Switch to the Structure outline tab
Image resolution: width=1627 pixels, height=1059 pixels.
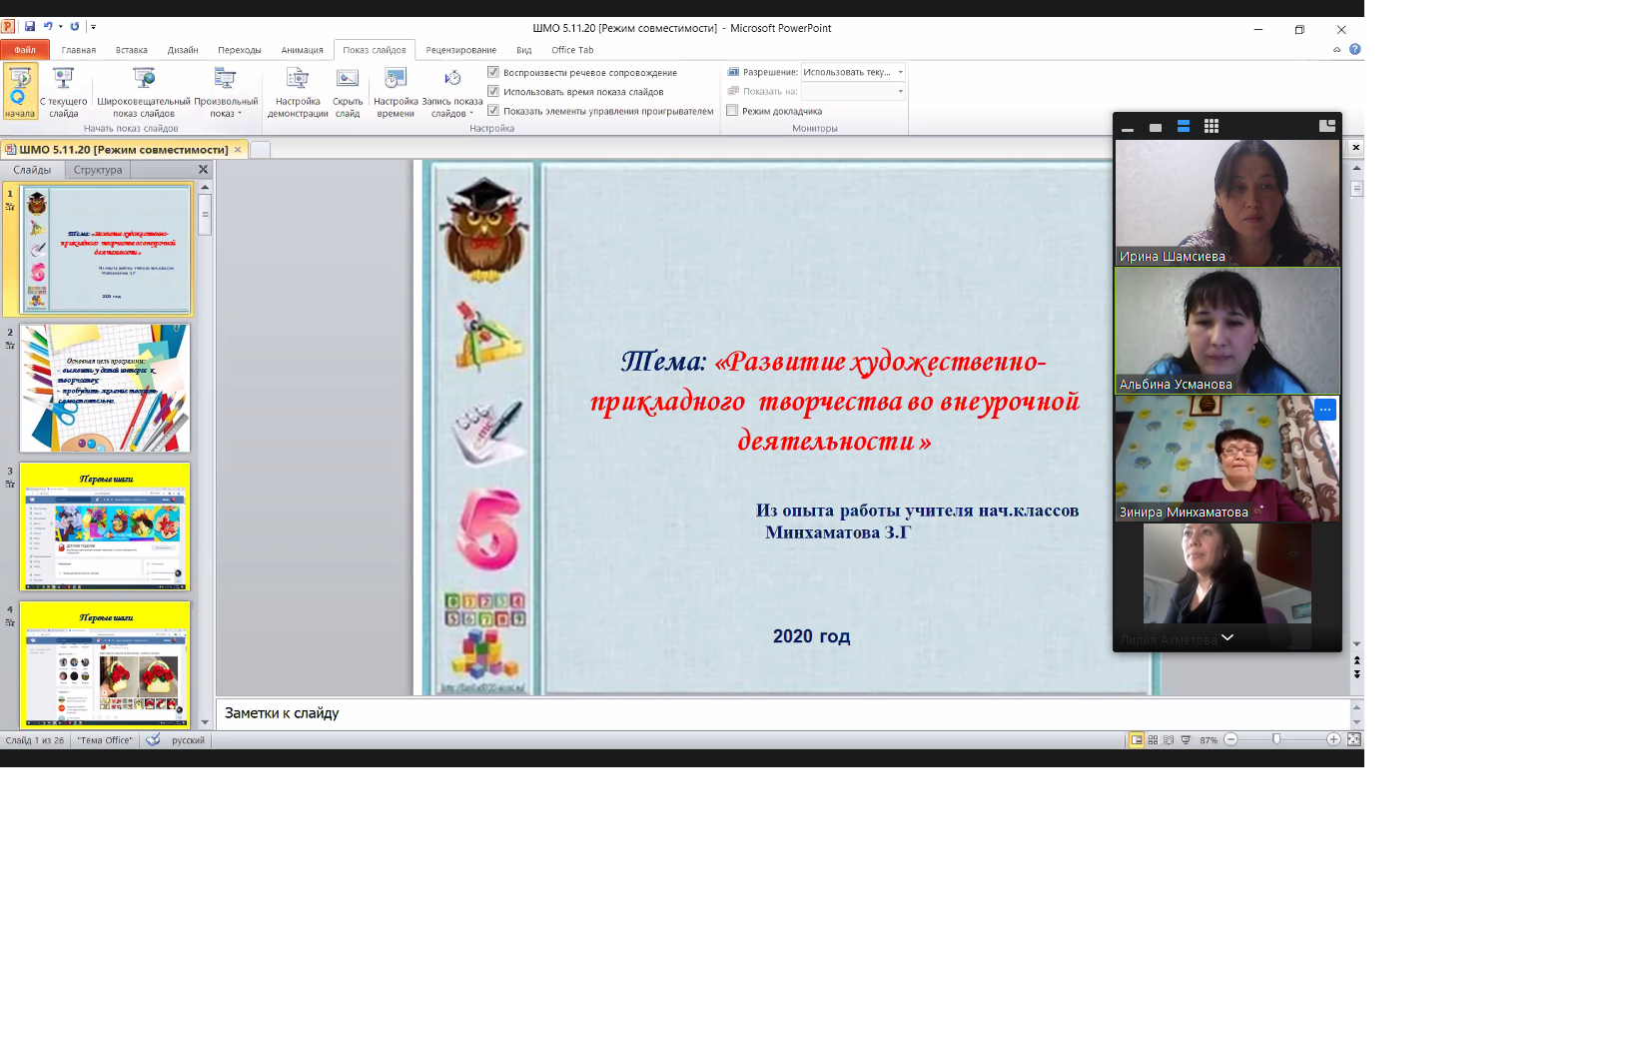click(98, 170)
